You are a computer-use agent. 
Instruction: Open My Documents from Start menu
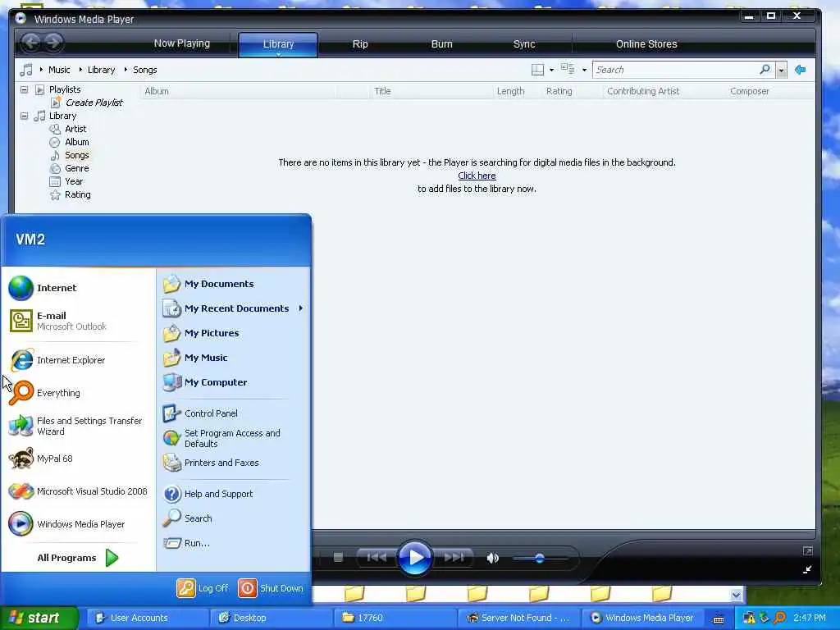[233, 284]
